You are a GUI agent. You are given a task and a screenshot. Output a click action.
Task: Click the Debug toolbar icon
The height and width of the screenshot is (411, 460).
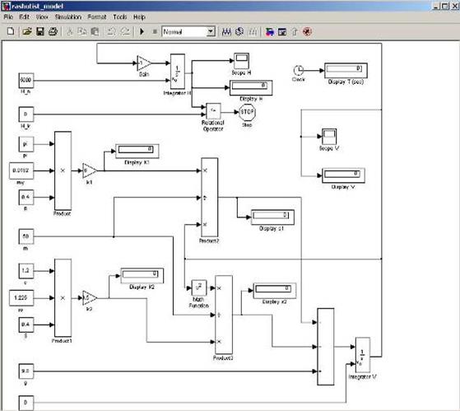pyautogui.click(x=307, y=31)
